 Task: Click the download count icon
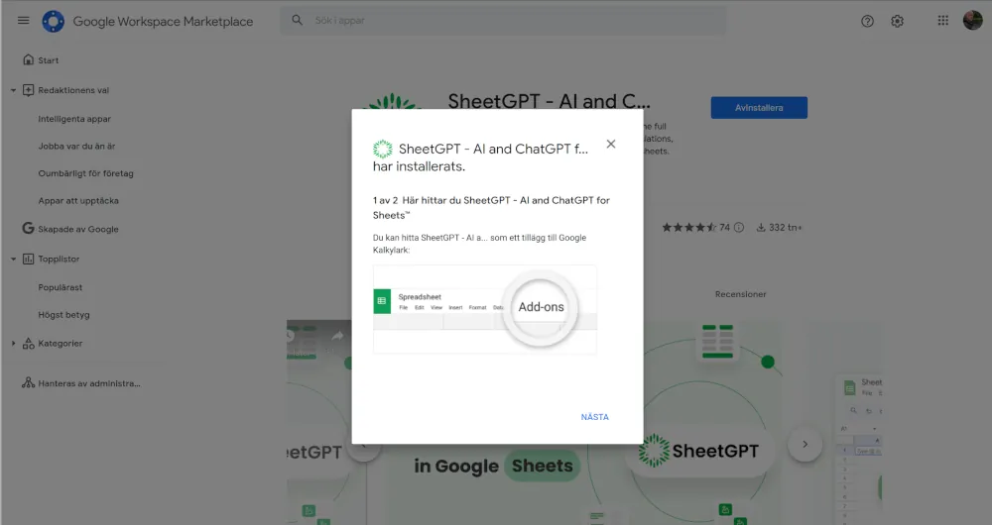tap(761, 228)
